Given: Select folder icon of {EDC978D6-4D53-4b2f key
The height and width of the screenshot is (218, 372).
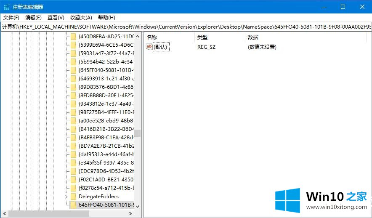Looking at the screenshot, I should coord(73,171).
